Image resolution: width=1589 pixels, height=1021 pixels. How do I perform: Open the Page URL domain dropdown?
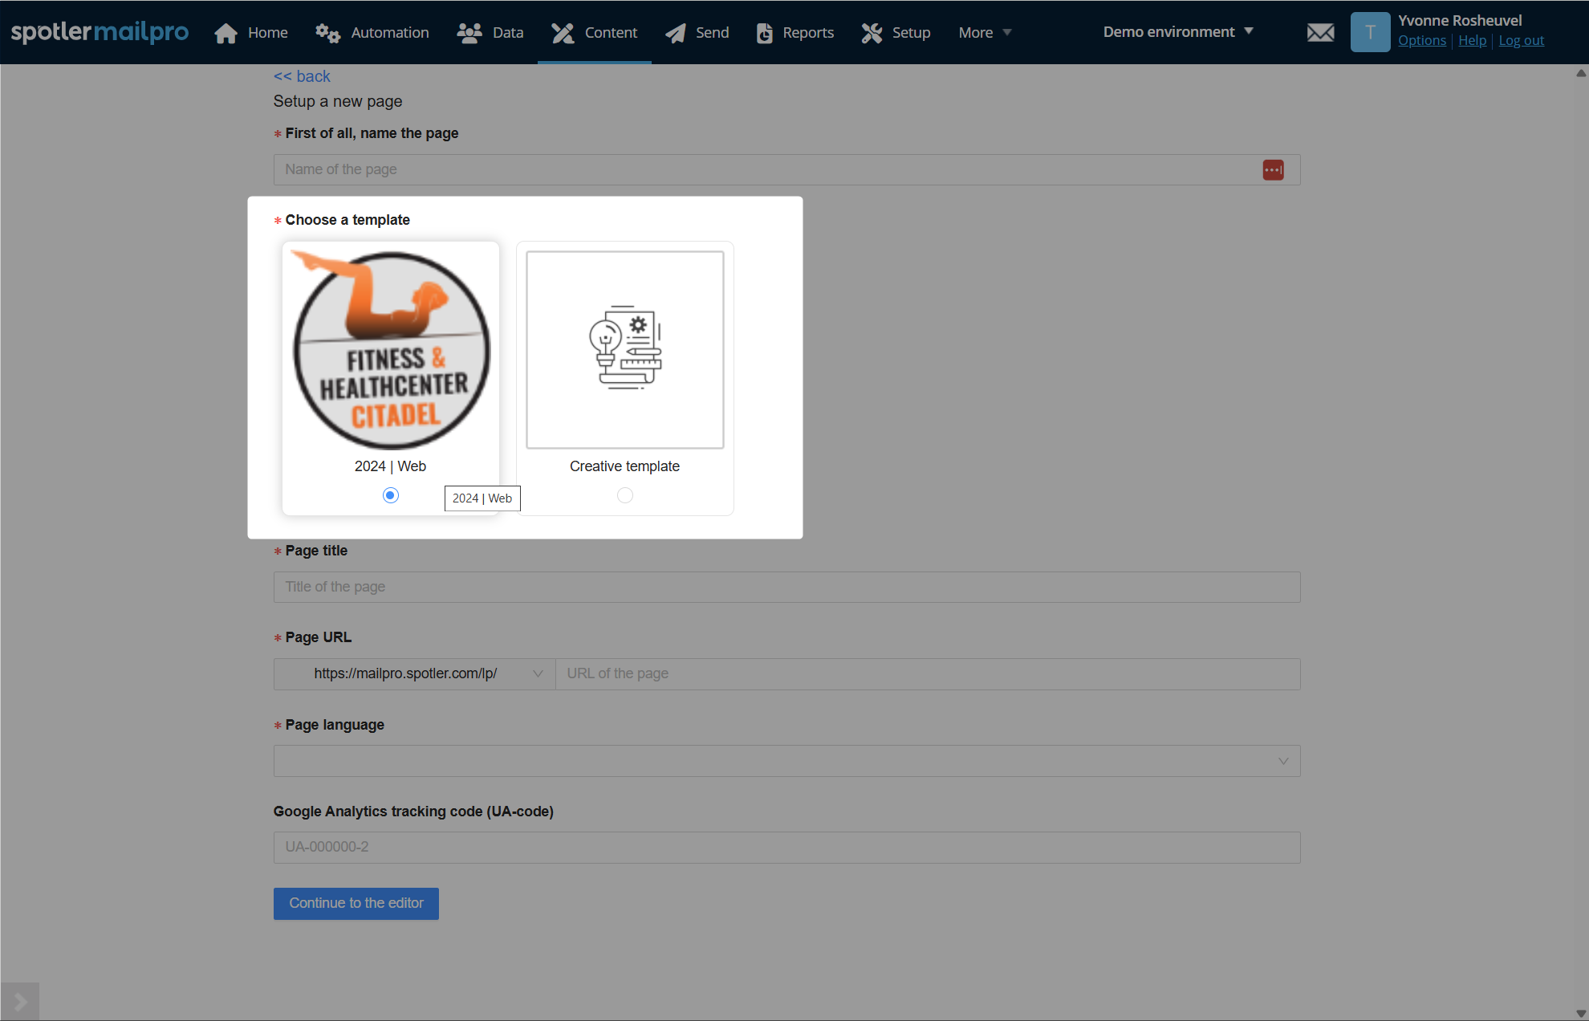tap(415, 674)
